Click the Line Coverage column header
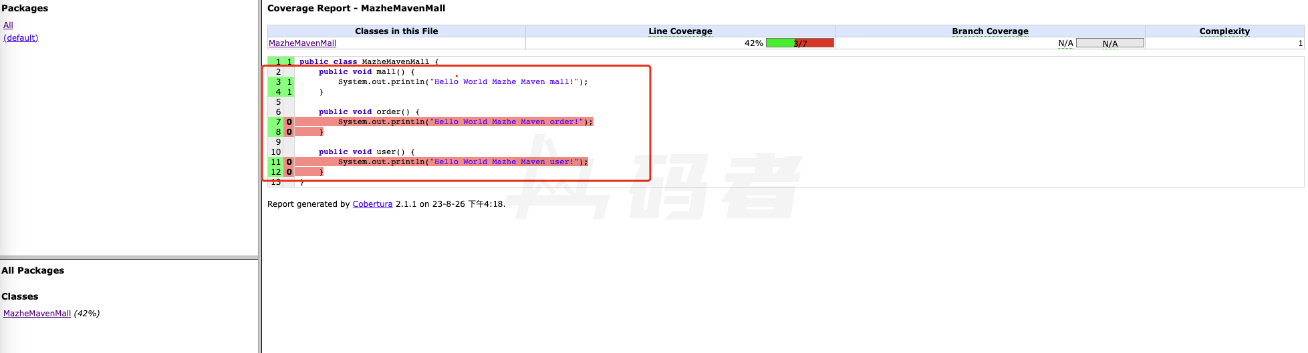Image resolution: width=1308 pixels, height=353 pixels. click(680, 31)
